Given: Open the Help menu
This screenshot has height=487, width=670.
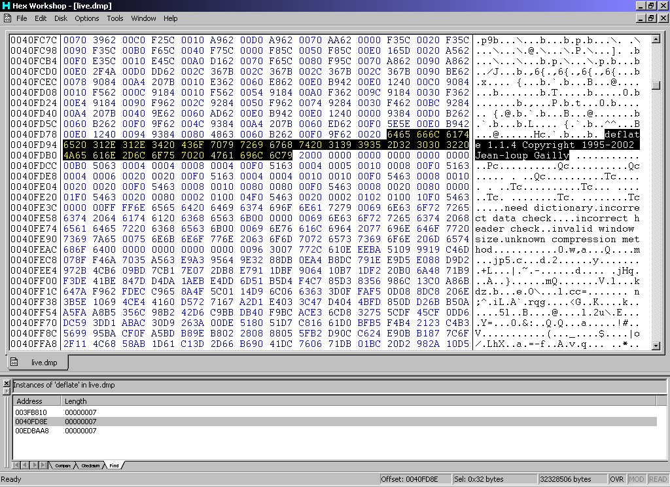Looking at the screenshot, I should tap(171, 18).
